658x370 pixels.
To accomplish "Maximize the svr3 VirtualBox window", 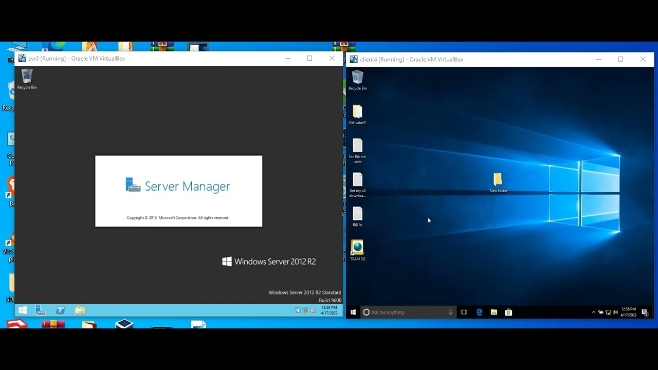I will click(309, 58).
